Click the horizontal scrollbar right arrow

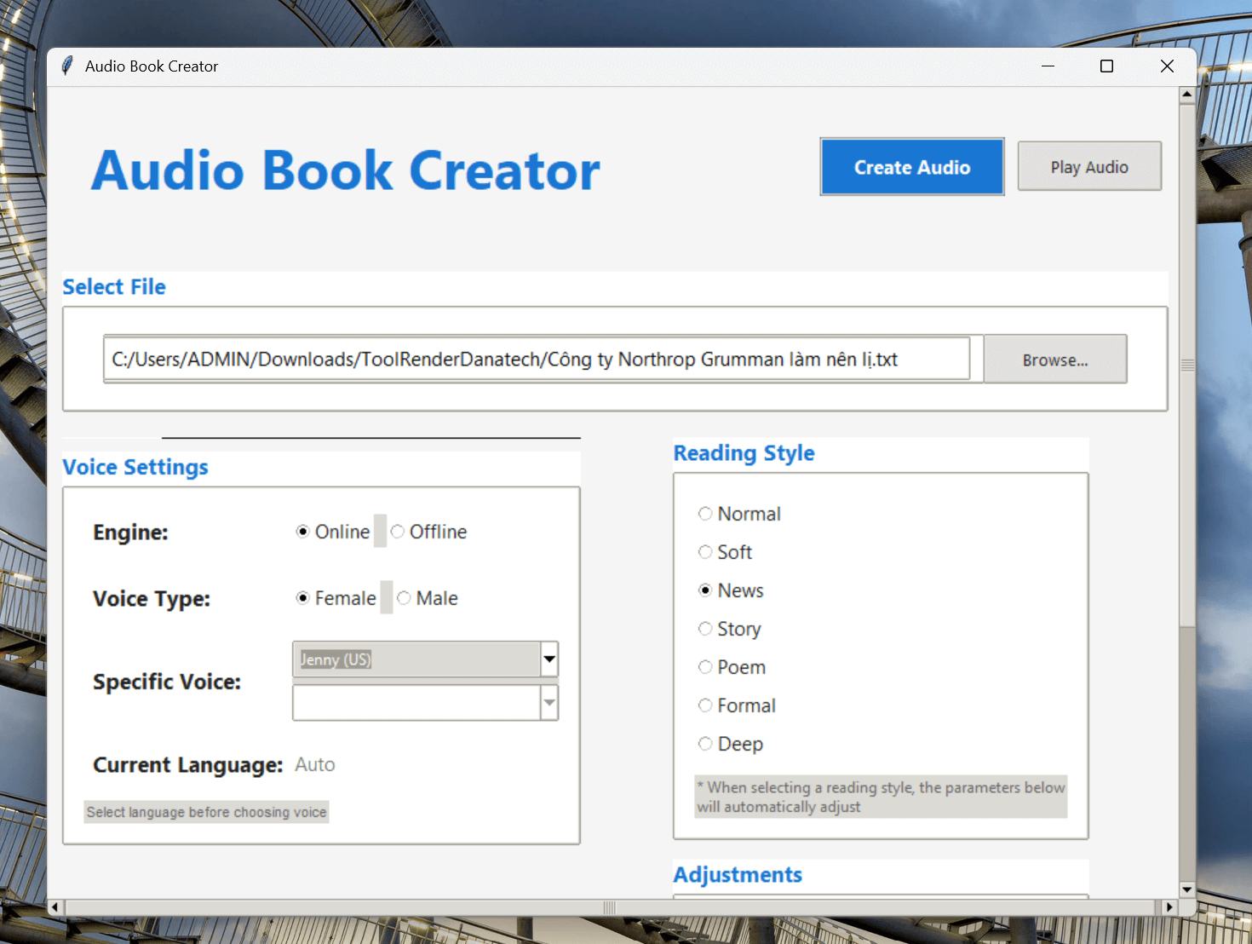click(1169, 907)
